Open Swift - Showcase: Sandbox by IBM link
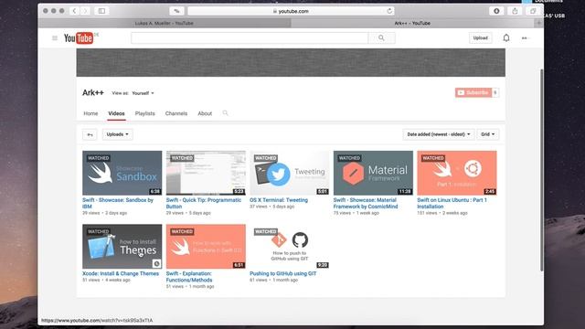The width and height of the screenshot is (585, 329). [118, 203]
